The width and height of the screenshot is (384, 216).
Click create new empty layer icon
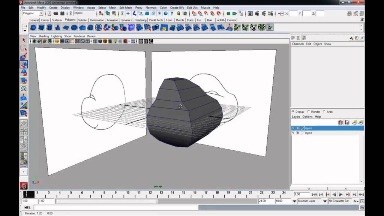pyautogui.click(x=354, y=122)
